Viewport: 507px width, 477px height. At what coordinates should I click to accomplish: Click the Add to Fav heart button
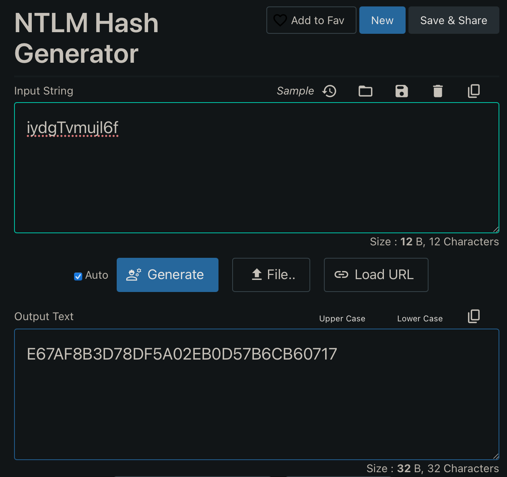311,20
